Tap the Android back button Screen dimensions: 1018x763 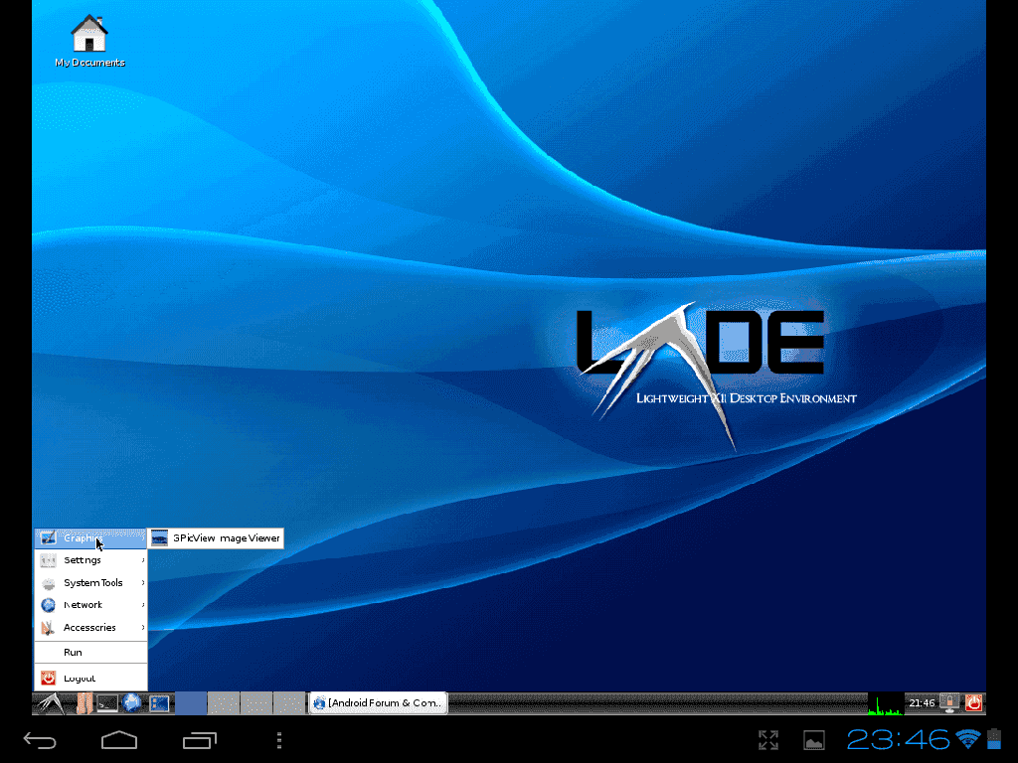pyautogui.click(x=40, y=740)
